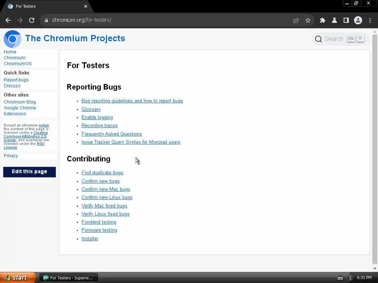Open Confirm new bugs link

pos(100,181)
